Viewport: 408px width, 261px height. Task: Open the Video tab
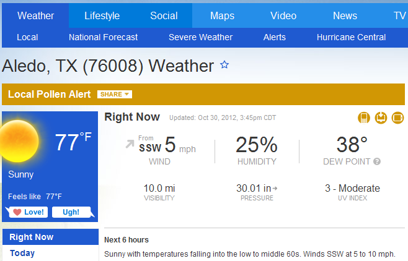pos(283,16)
